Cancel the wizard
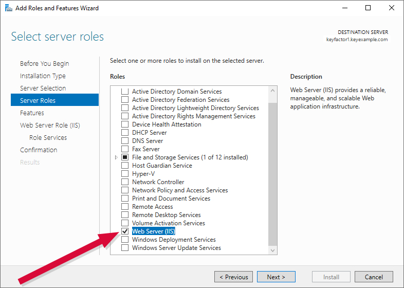Image resolution: width=404 pixels, height=288 pixels. coord(374,277)
